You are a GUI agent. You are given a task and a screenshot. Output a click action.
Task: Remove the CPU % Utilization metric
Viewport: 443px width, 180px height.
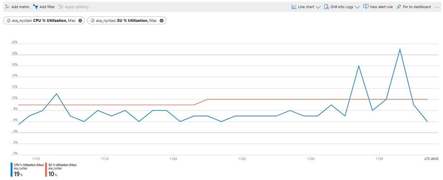80,20
